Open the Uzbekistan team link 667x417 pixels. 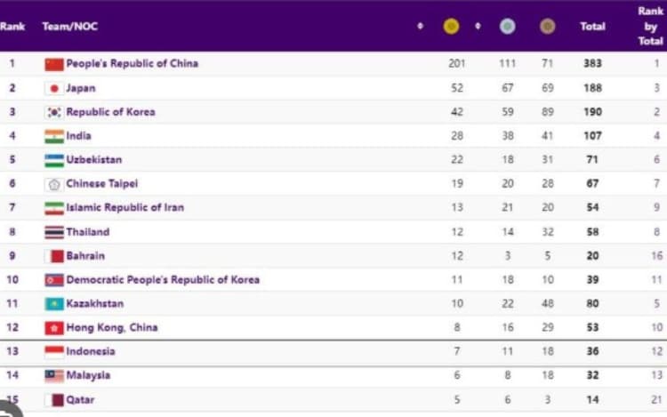[x=93, y=160]
